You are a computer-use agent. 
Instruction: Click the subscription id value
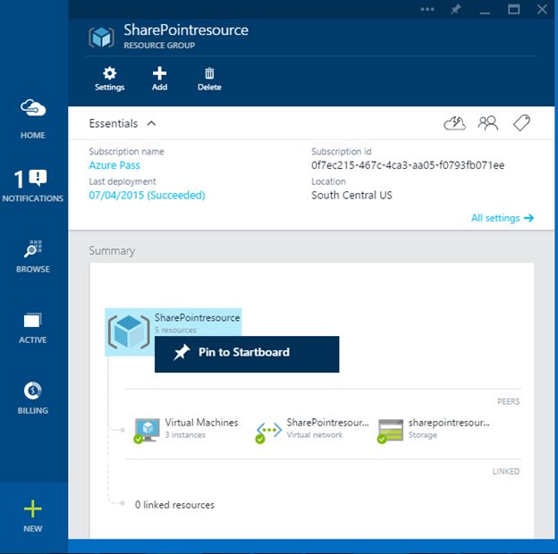(x=408, y=165)
